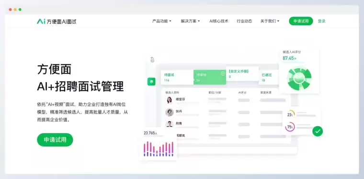This screenshot has width=364, height=179.
Task: Select the 【自定义步骤】 tab
Action: pyautogui.click(x=242, y=74)
